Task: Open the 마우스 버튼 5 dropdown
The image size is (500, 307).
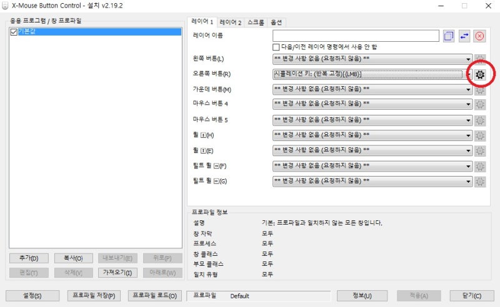Action: pos(372,120)
